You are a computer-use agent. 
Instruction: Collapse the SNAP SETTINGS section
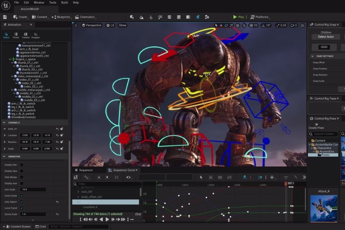click(312, 56)
